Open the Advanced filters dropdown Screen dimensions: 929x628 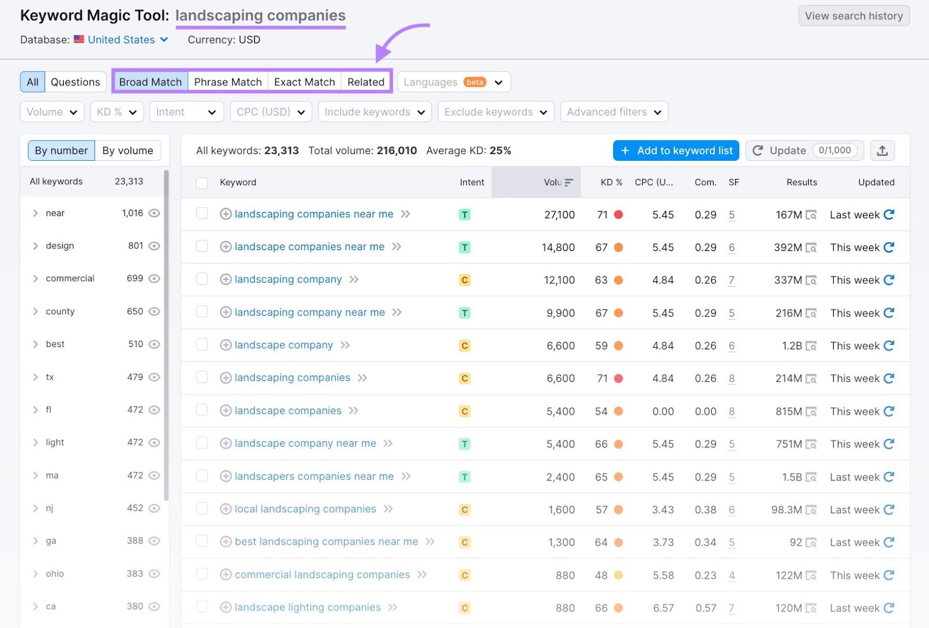click(614, 111)
